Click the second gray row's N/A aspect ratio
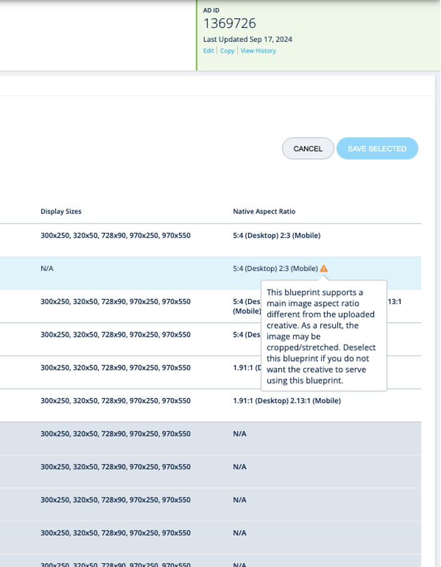This screenshot has width=441, height=567. (x=239, y=467)
